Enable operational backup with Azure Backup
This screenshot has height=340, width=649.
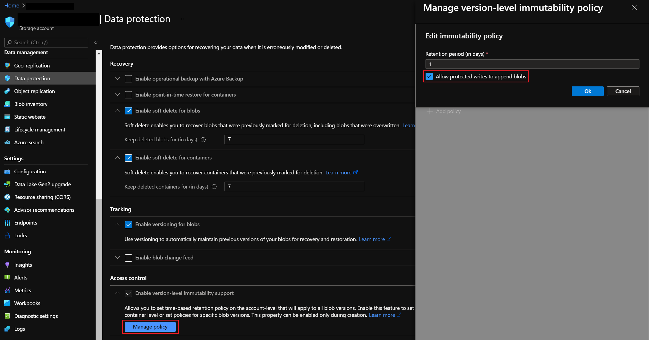tap(129, 79)
